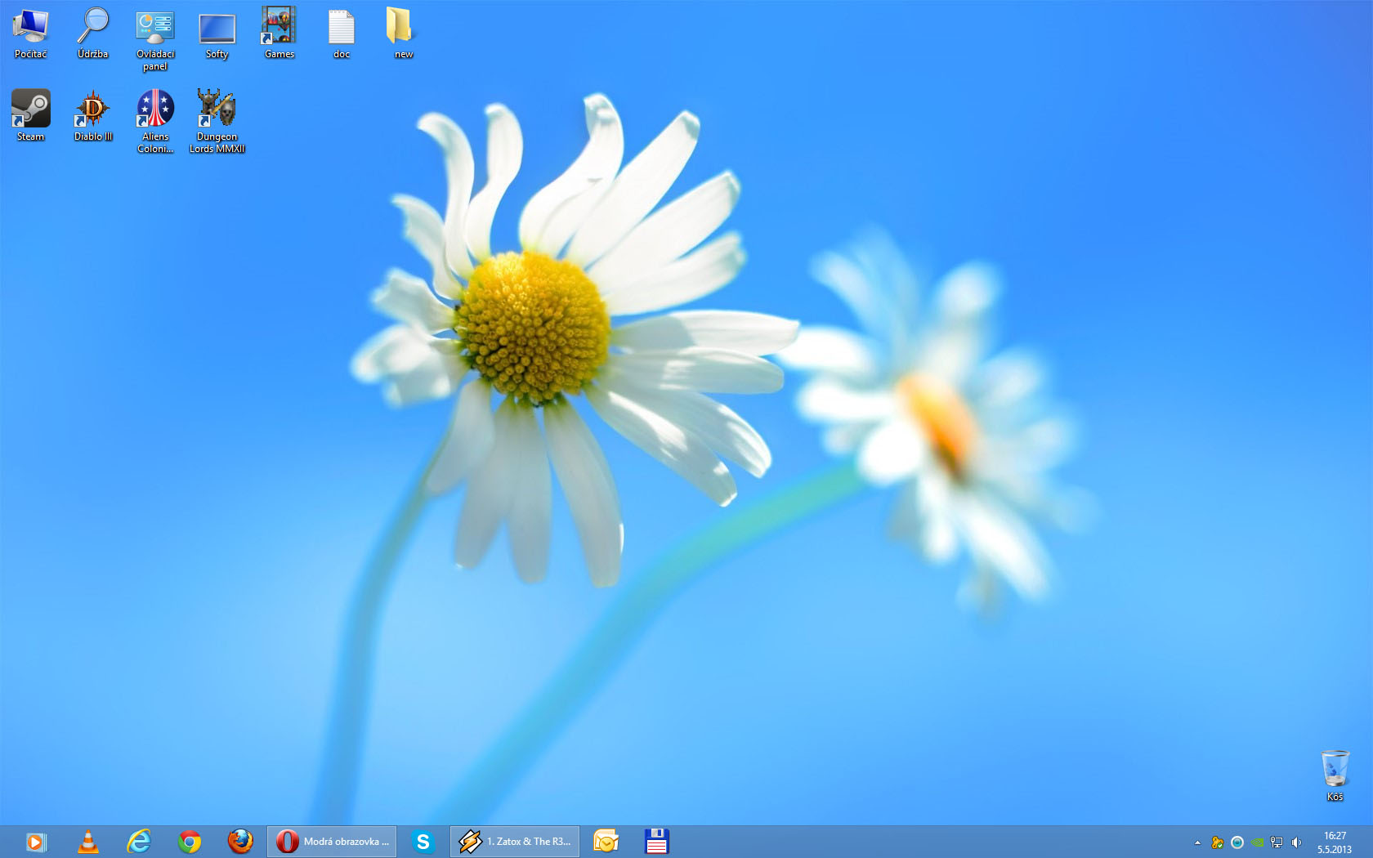Open Windows Media Player from taskbar
This screenshot has height=858, width=1373.
click(x=36, y=842)
